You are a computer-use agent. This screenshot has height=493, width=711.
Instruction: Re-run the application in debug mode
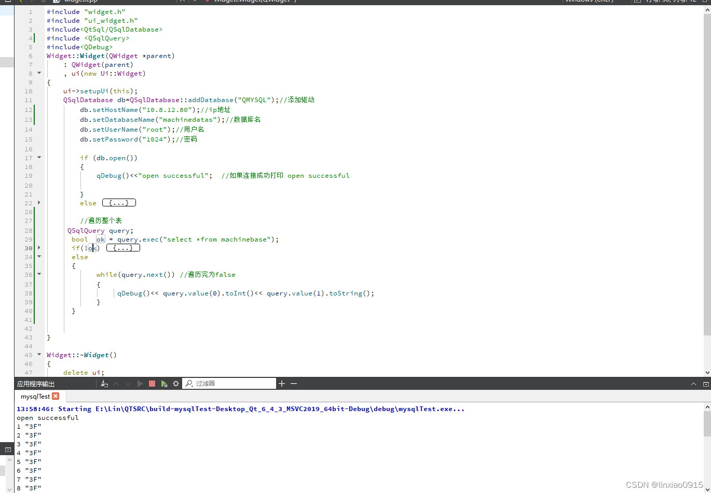(165, 383)
